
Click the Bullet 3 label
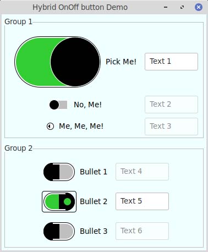[94, 231]
